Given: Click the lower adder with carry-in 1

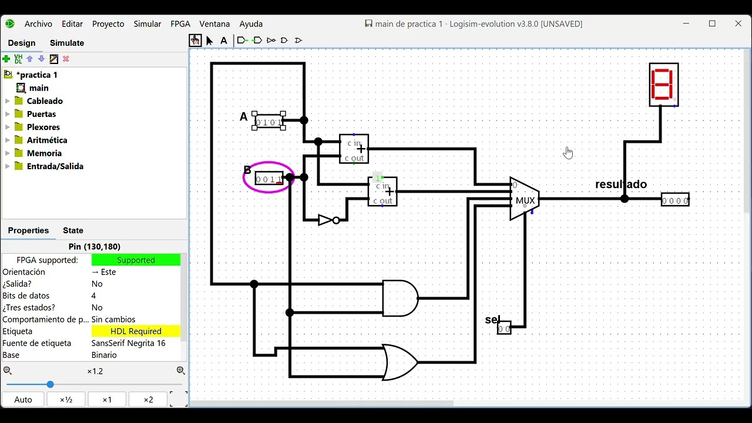Looking at the screenshot, I should coord(382,192).
